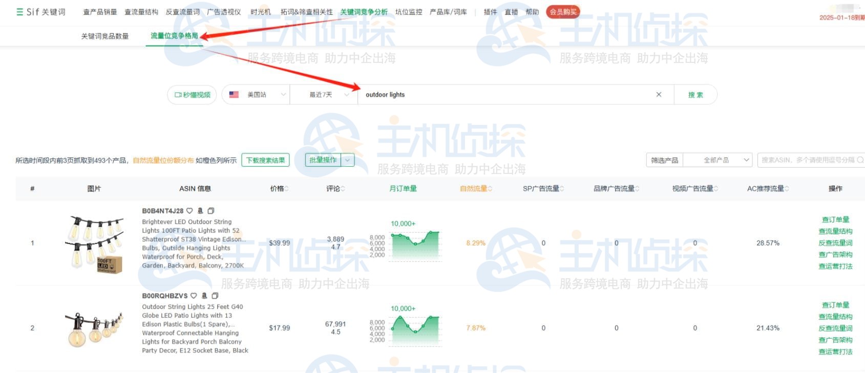Click 反查流量词 for B0B4NT4J28

835,243
